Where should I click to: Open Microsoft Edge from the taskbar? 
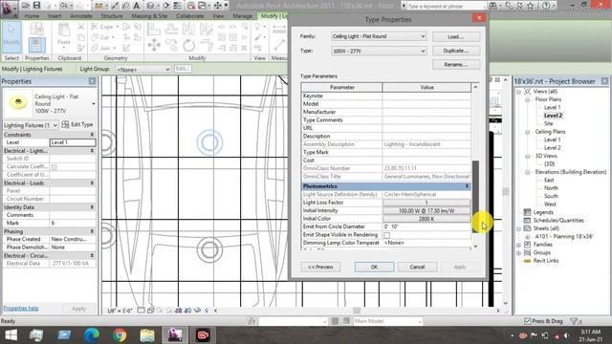click(92, 335)
